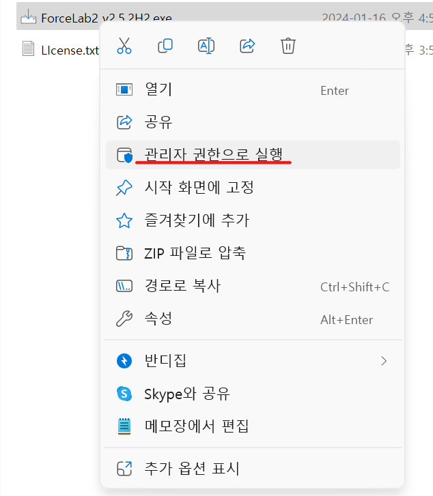Click the wrench icon beside 속성

[124, 319]
